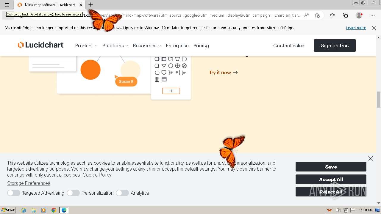Toggle the Personalization switch
This screenshot has height=214, width=381.
73,193
